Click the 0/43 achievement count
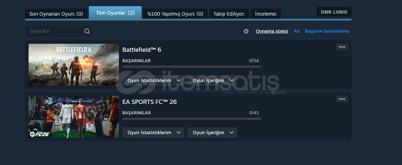The width and height of the screenshot is (402, 165). coord(254,113)
